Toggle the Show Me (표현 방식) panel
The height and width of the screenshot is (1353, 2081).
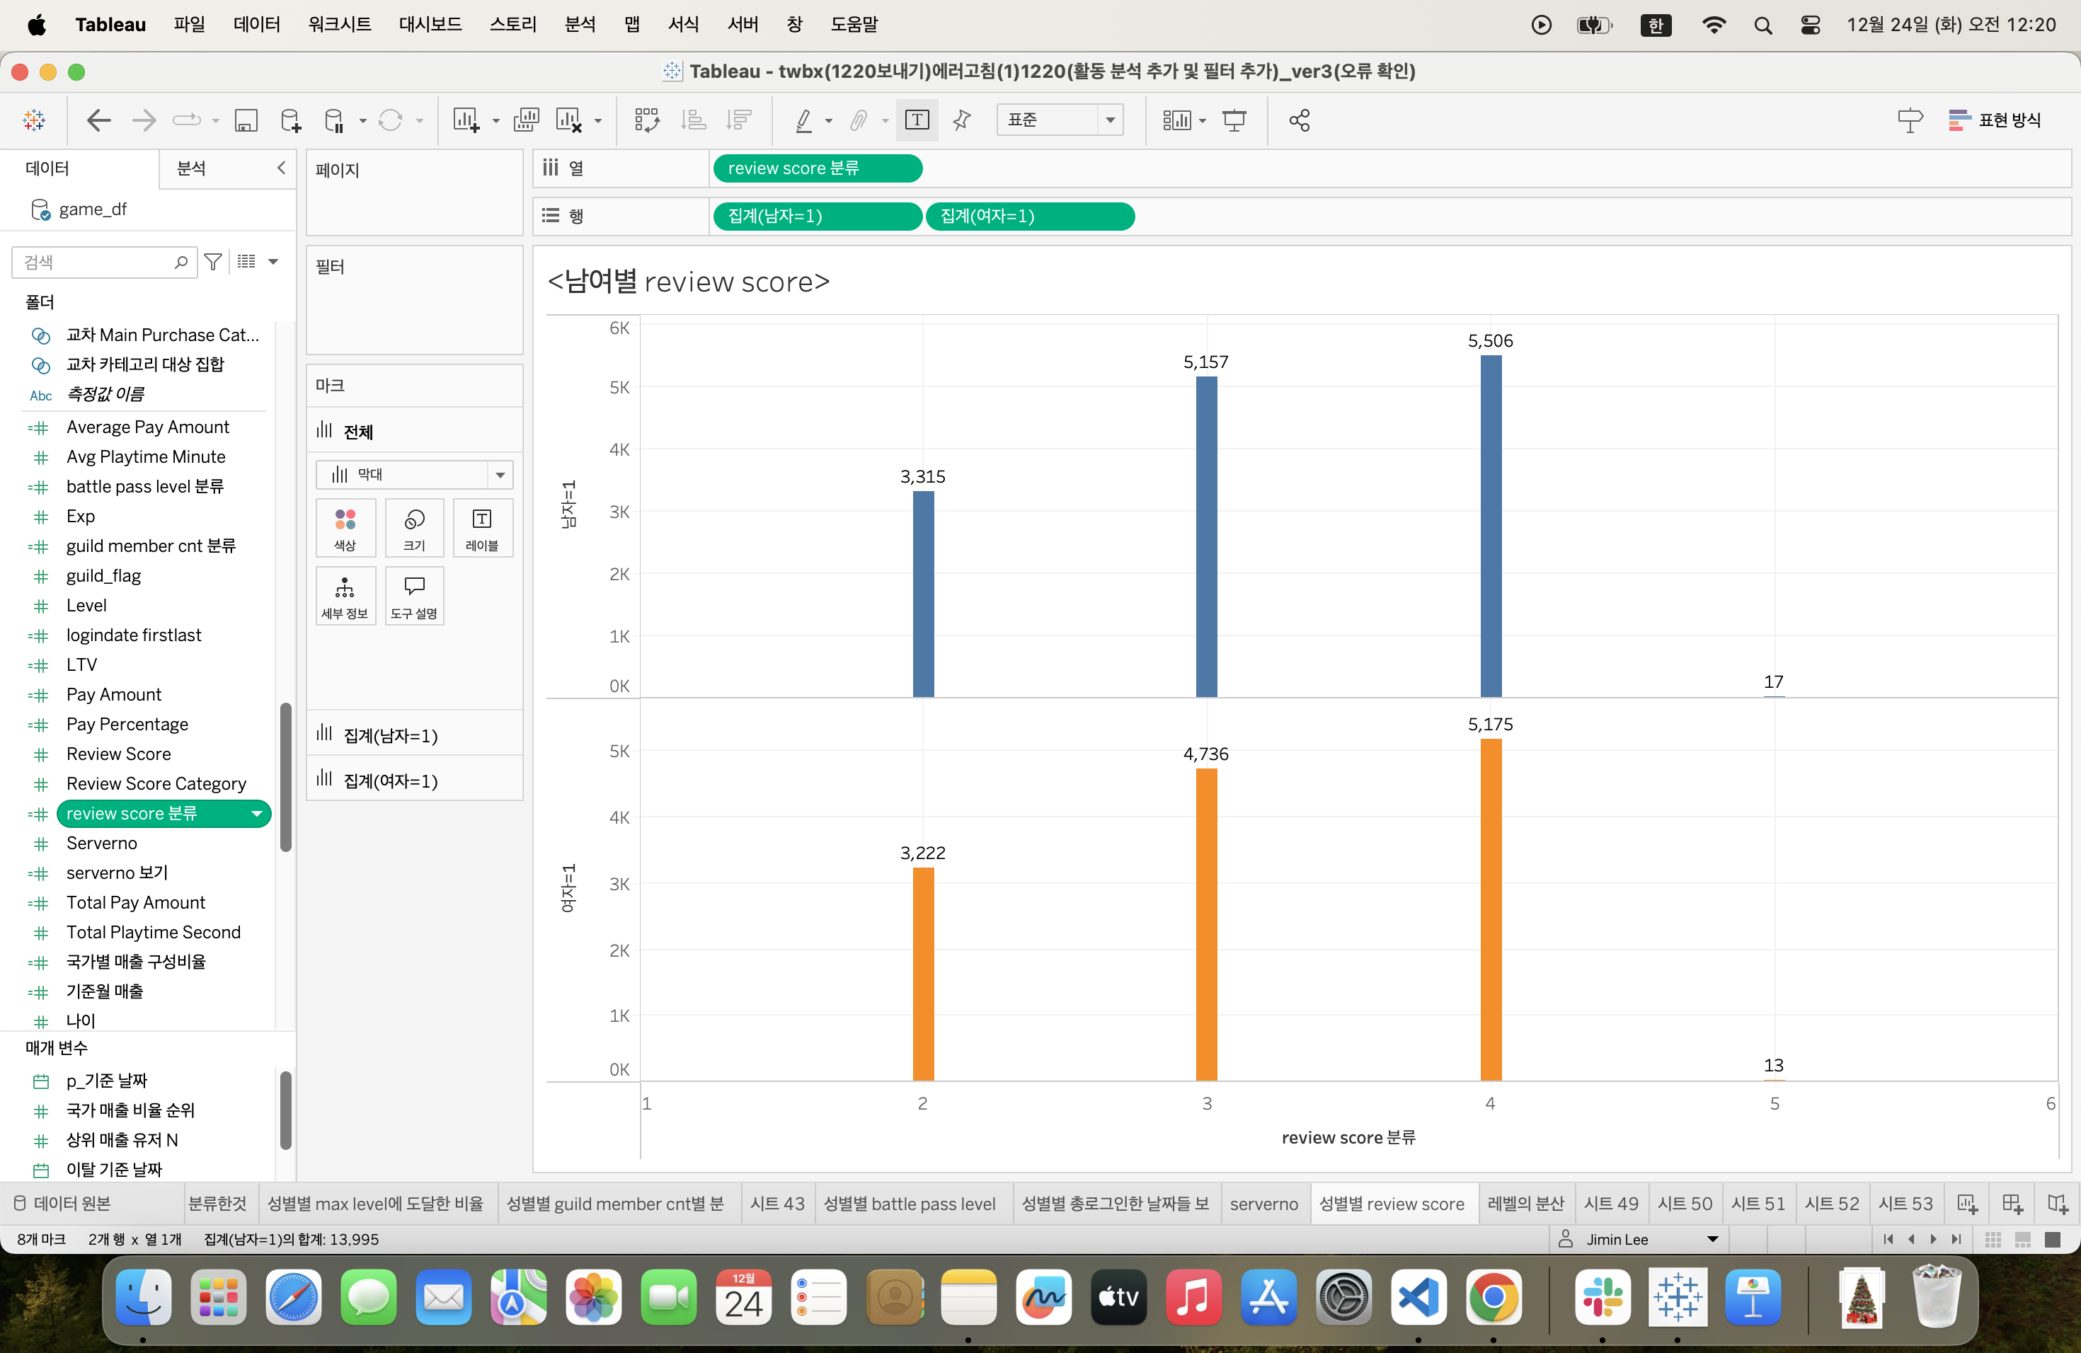click(1995, 120)
